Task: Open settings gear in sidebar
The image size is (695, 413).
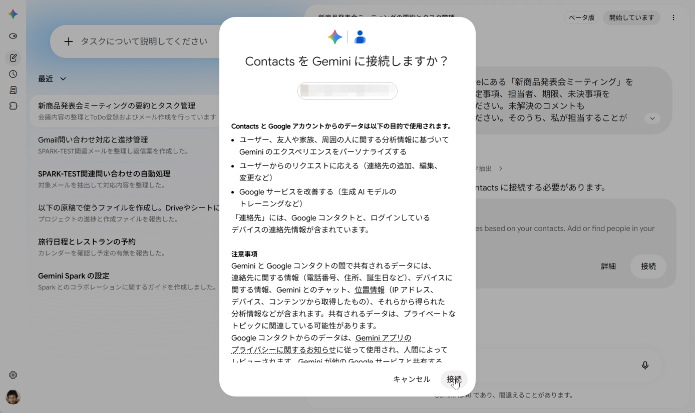Action: (x=13, y=375)
